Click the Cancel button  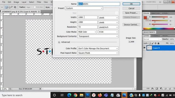131,8
